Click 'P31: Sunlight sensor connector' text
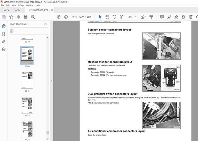198x141 pixels. [101, 34]
